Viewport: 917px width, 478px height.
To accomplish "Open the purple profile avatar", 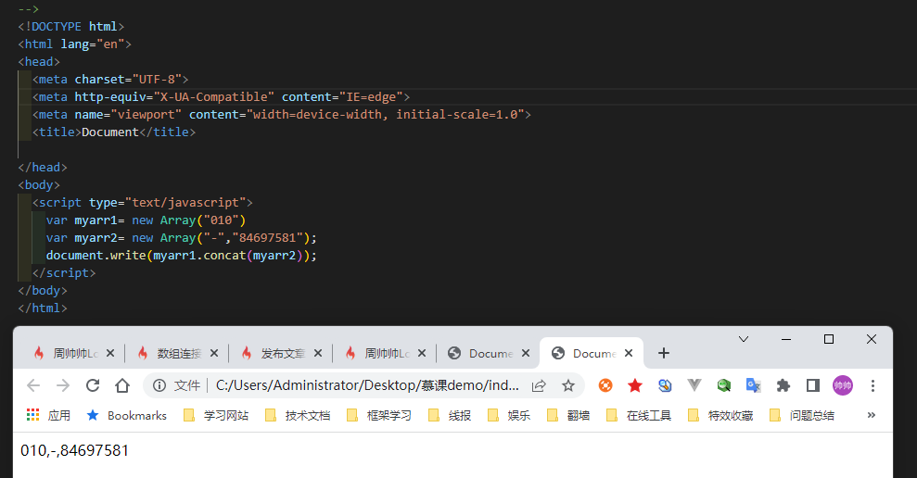I will click(x=843, y=385).
